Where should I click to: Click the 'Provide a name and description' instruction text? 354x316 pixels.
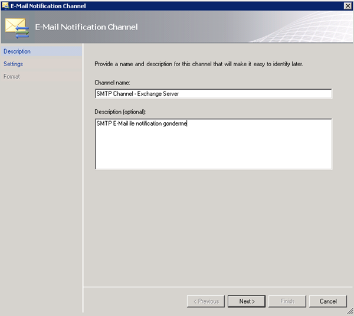click(x=199, y=64)
